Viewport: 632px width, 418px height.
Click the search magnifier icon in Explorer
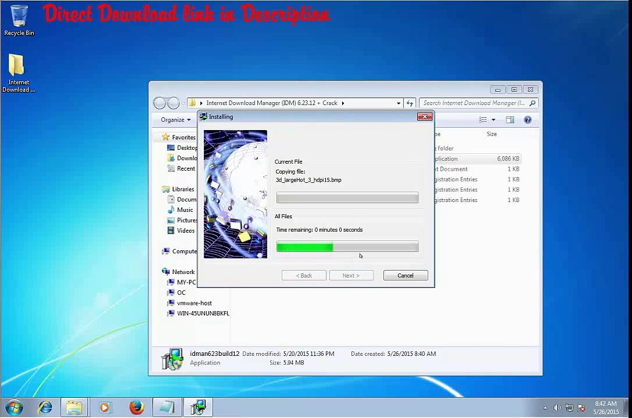(533, 103)
